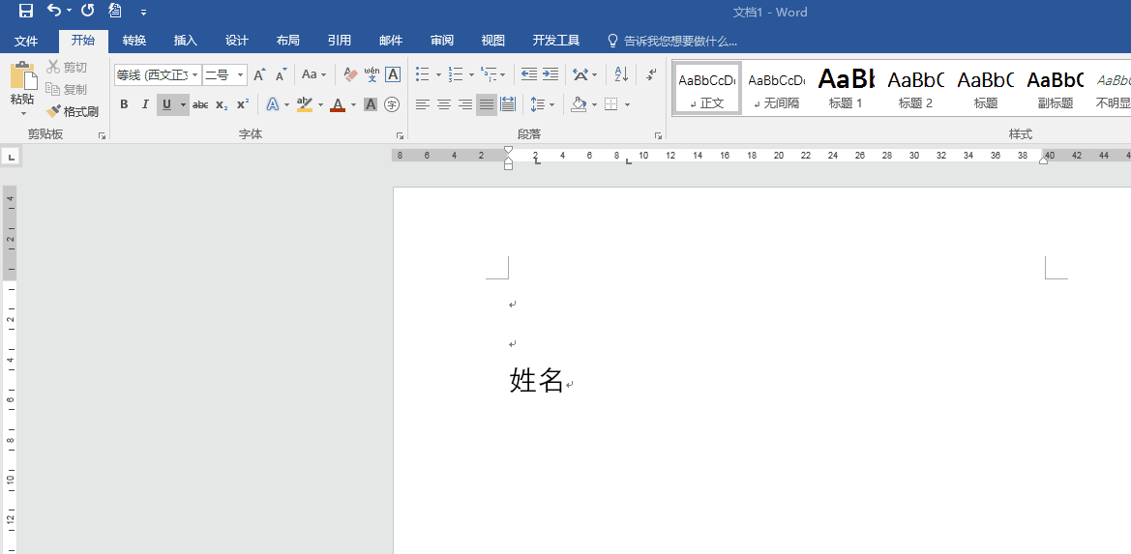Expand the Paste (粘贴) options arrow
Image resolution: width=1131 pixels, height=554 pixels.
tap(22, 113)
